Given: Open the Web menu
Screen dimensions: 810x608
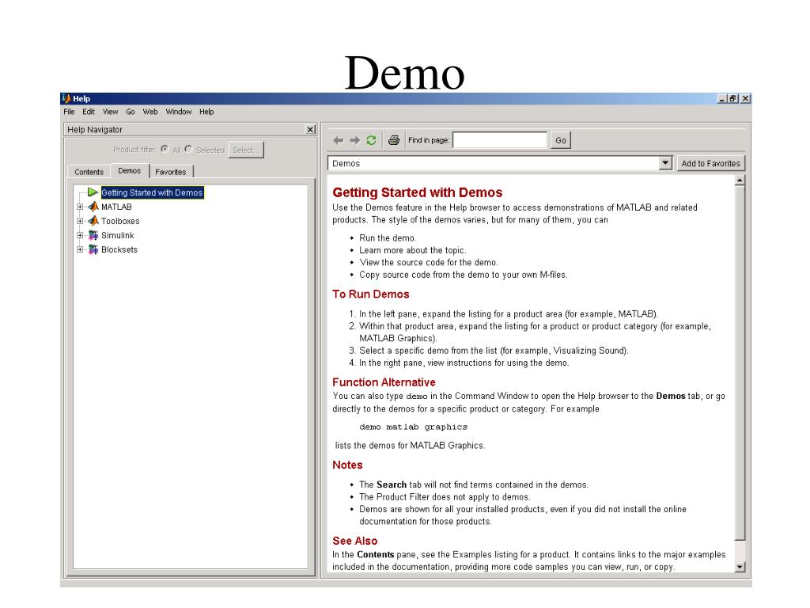Looking at the screenshot, I should coord(150,112).
